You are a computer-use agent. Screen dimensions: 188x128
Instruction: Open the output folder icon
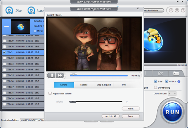click(x=176, y=73)
